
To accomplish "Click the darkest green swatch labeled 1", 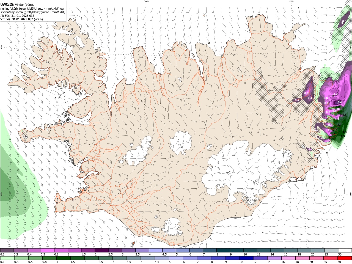I will pos(64,258).
